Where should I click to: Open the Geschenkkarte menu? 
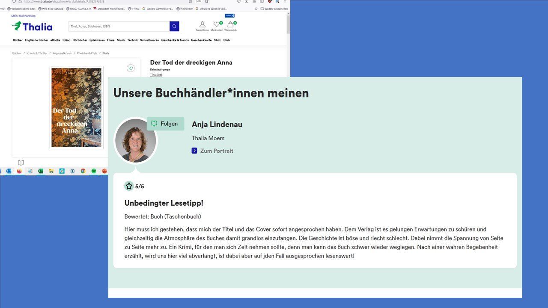click(201, 40)
